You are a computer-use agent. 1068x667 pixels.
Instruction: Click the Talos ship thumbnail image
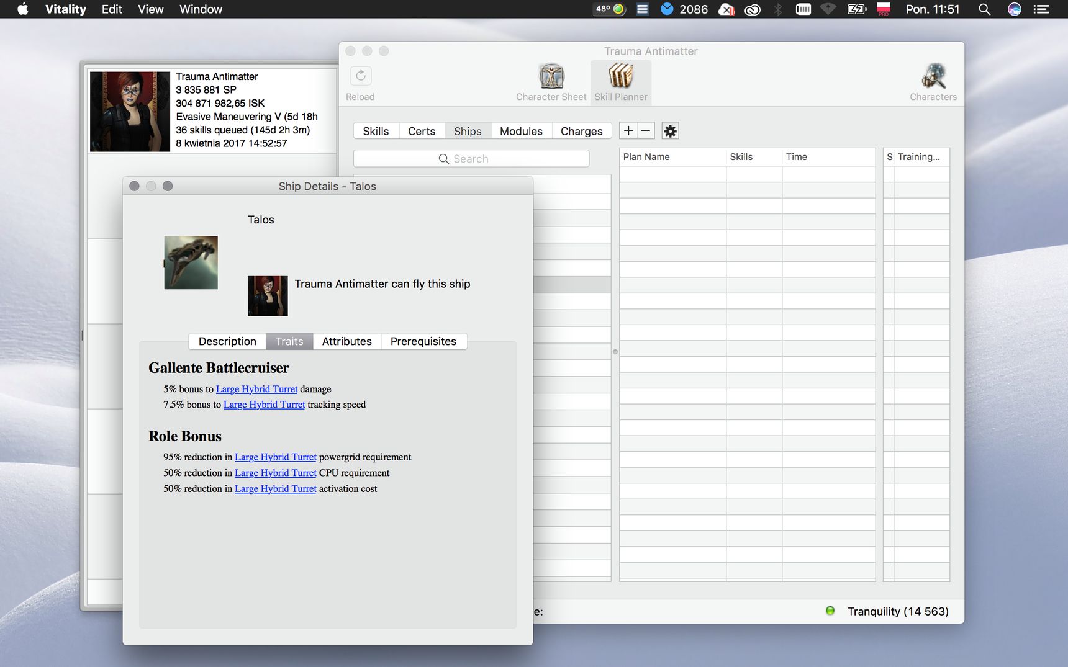[191, 262]
